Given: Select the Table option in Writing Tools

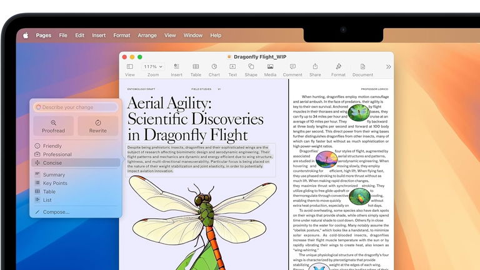Looking at the screenshot, I should tap(76, 192).
